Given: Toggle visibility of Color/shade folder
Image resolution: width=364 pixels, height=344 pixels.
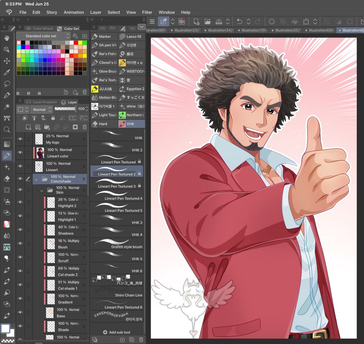Looking at the screenshot, I should [20, 178].
